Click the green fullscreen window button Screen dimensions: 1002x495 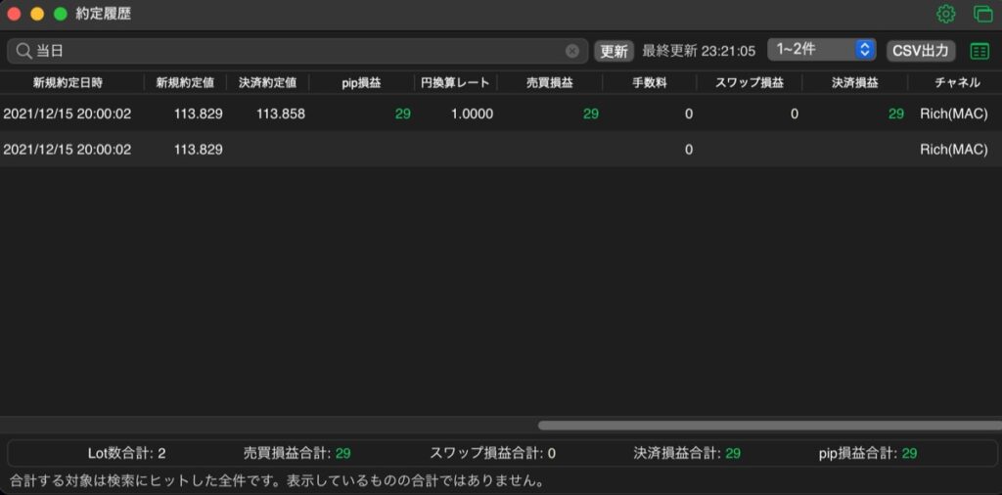[60, 14]
